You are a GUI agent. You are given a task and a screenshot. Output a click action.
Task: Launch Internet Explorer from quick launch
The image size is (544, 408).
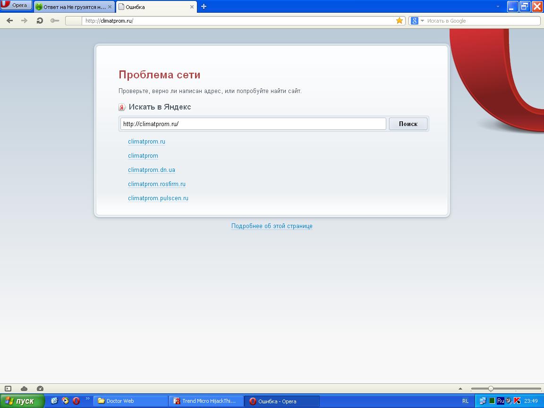click(54, 401)
